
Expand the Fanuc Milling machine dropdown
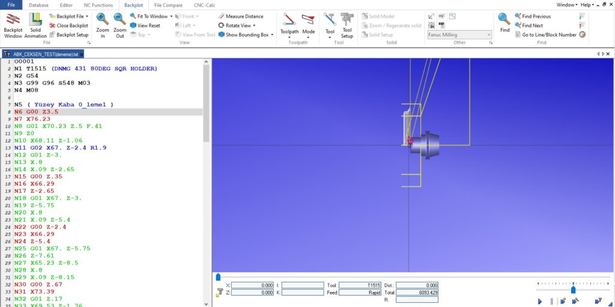(489, 35)
